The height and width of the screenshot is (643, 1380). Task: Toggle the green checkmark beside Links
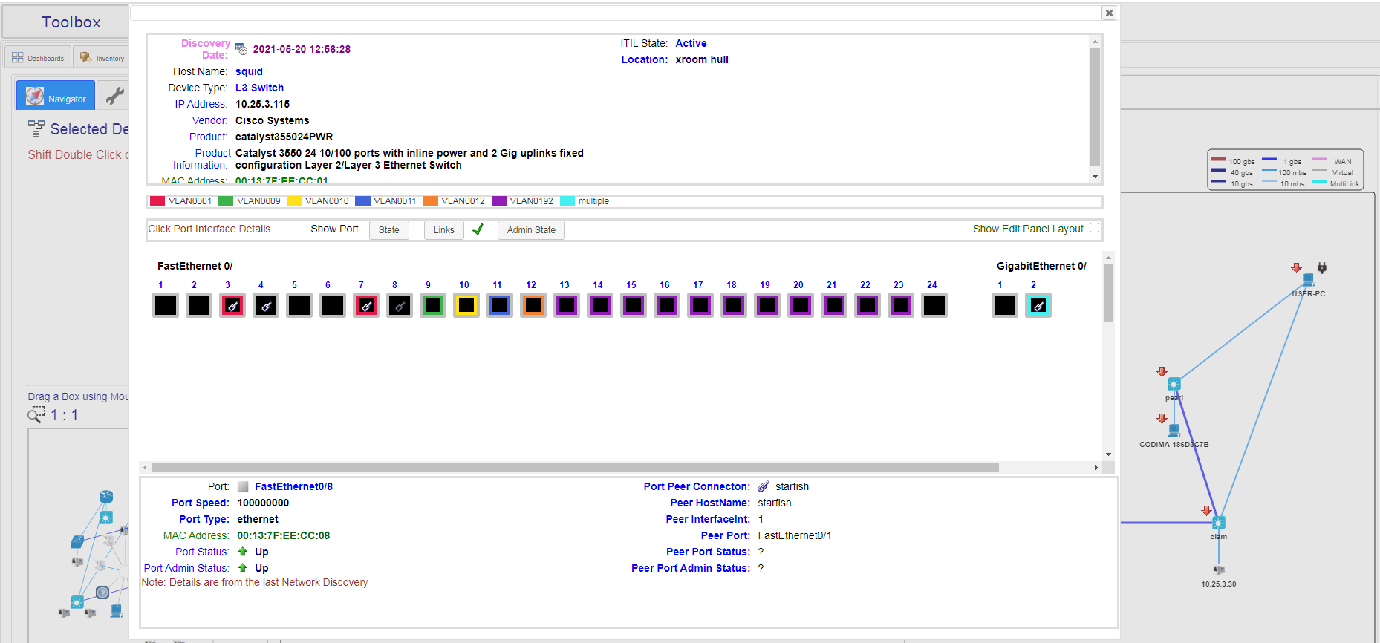pos(478,229)
